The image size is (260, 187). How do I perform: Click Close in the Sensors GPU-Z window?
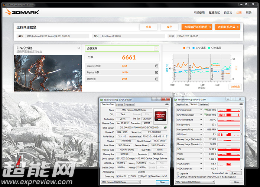[237, 182]
